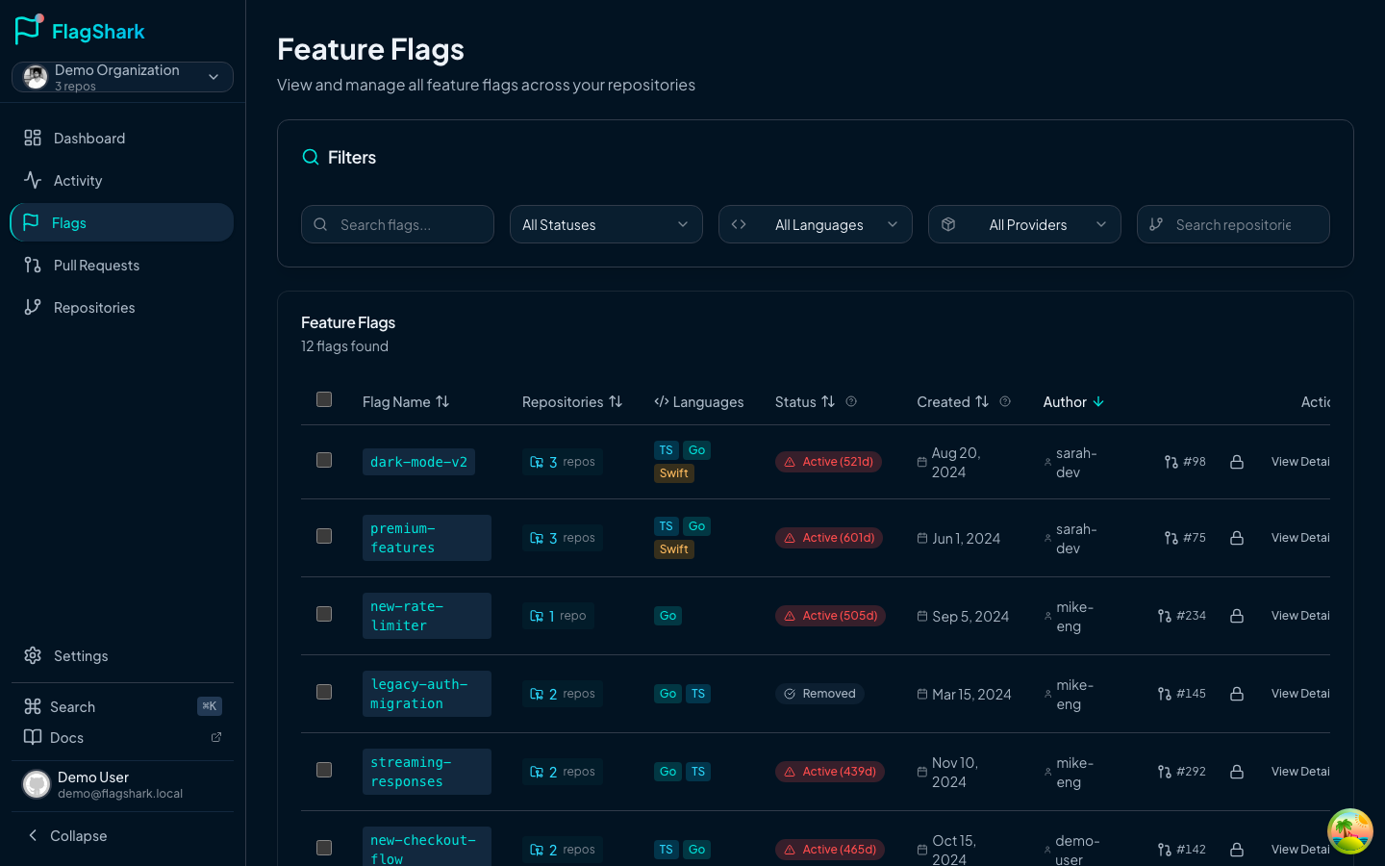This screenshot has height=866, width=1385.
Task: Click the Created column info icon
Action: click(1005, 401)
